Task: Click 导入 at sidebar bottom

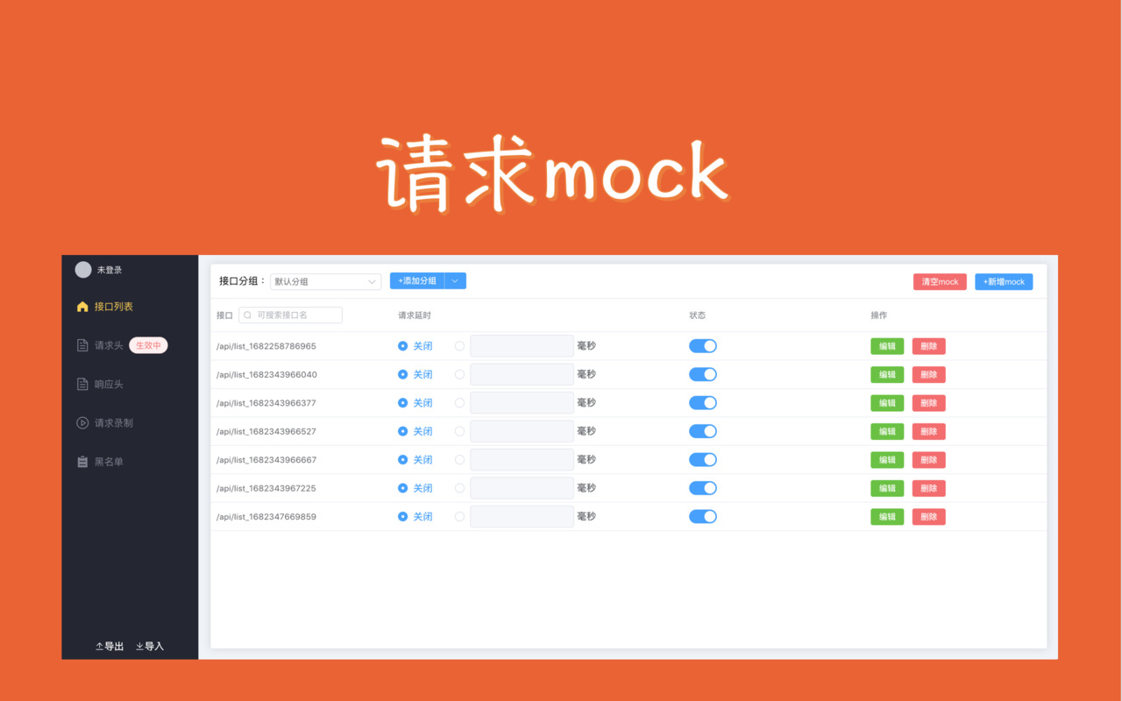Action: pyautogui.click(x=150, y=647)
